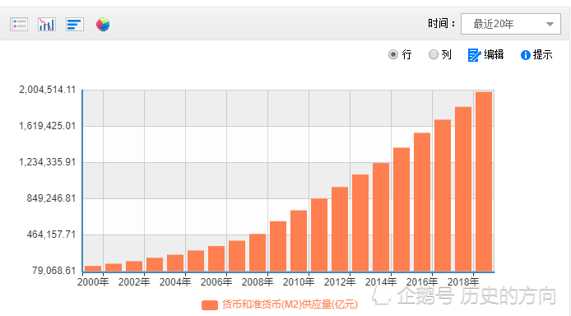
Task: Select the pie chart view icon
Action: click(x=103, y=25)
